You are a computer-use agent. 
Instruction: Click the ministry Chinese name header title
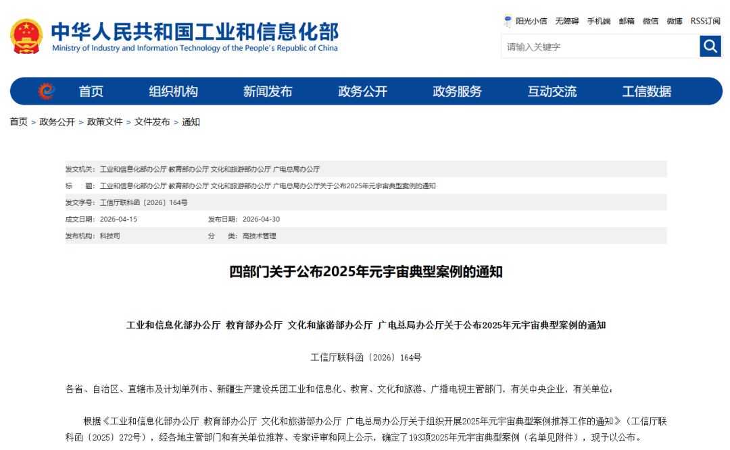pos(195,32)
